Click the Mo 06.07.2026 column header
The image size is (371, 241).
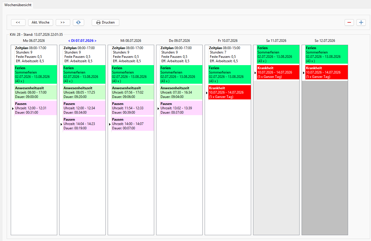[x=34, y=41]
